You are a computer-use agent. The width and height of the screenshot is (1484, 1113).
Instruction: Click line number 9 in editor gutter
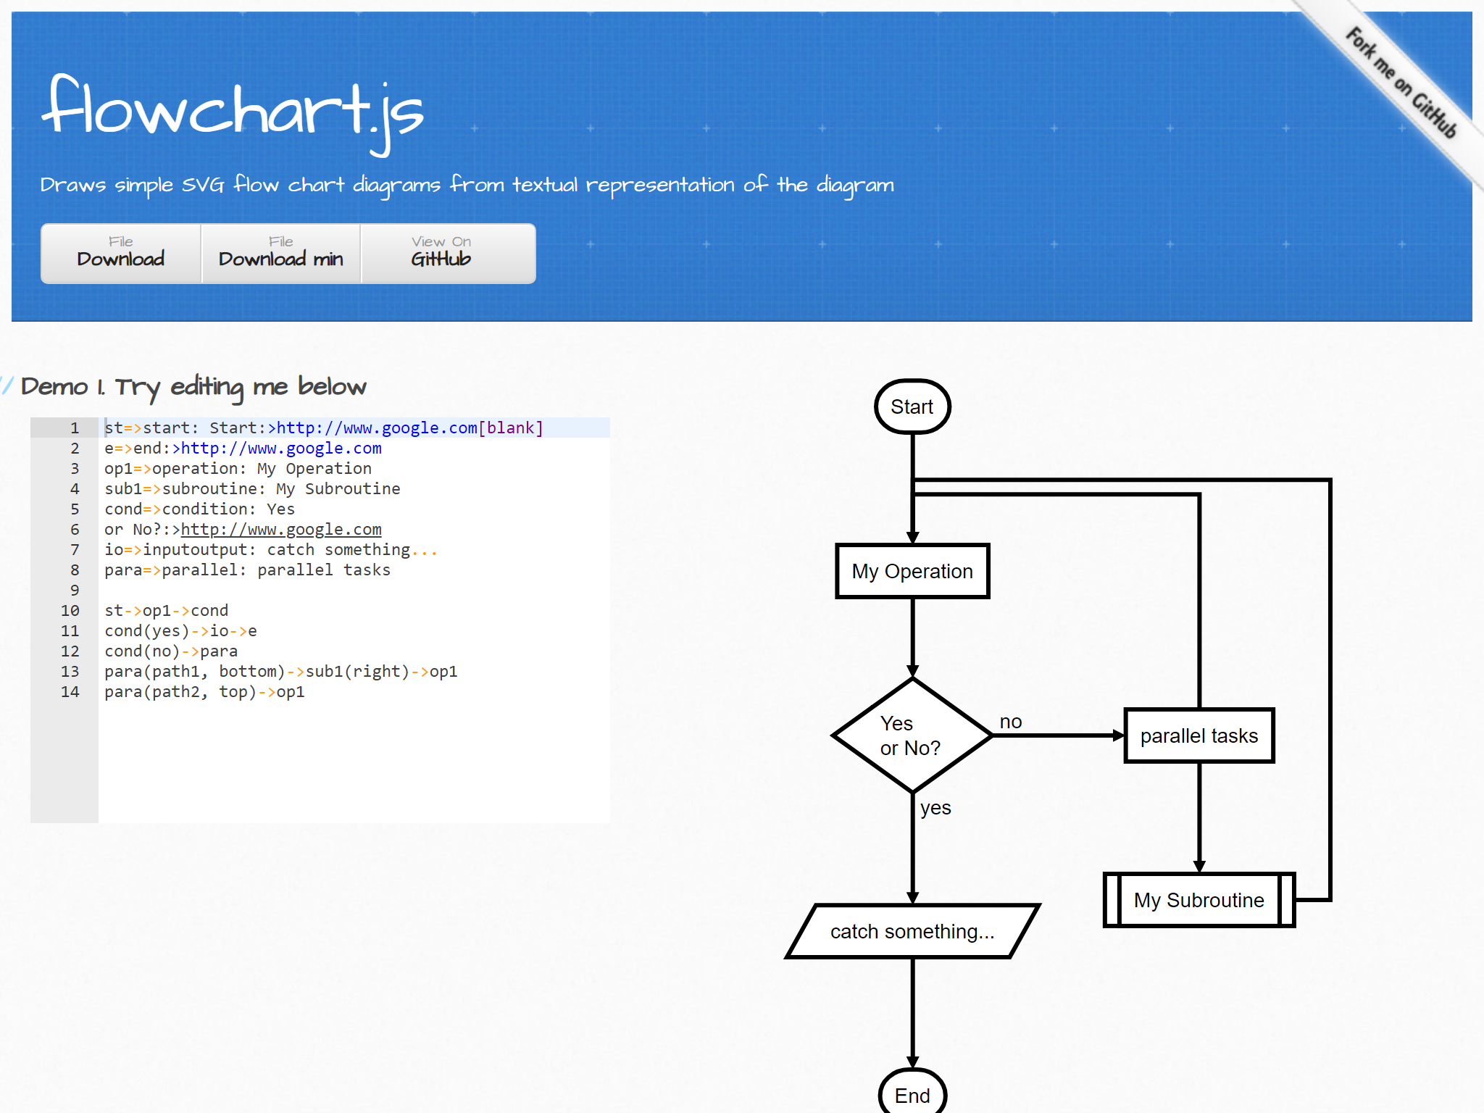point(75,590)
